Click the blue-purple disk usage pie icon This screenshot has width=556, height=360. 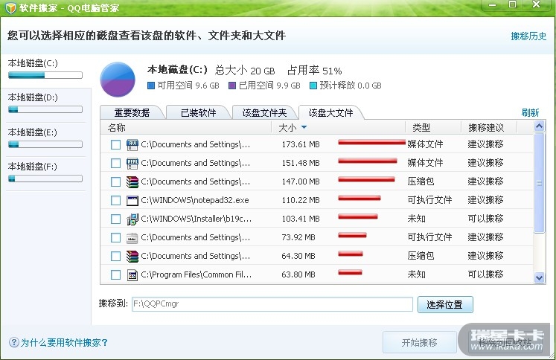click(118, 79)
